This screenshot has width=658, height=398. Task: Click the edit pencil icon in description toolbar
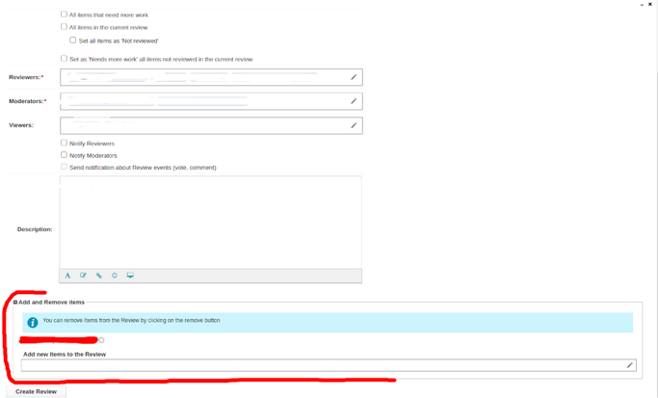click(83, 276)
